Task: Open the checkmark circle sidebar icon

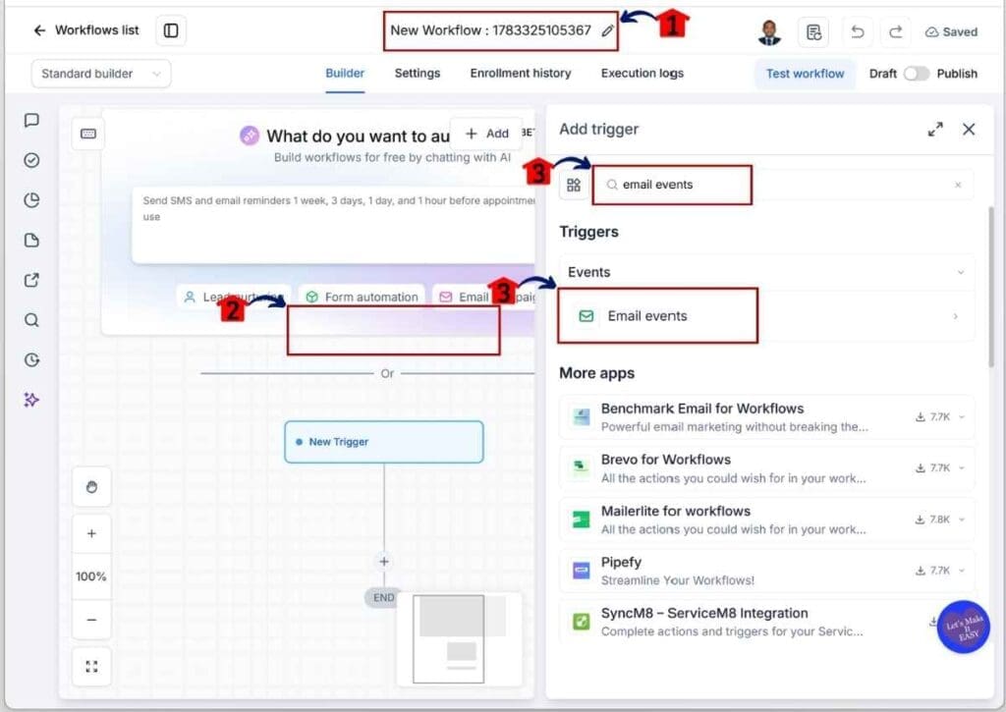Action: coord(31,160)
